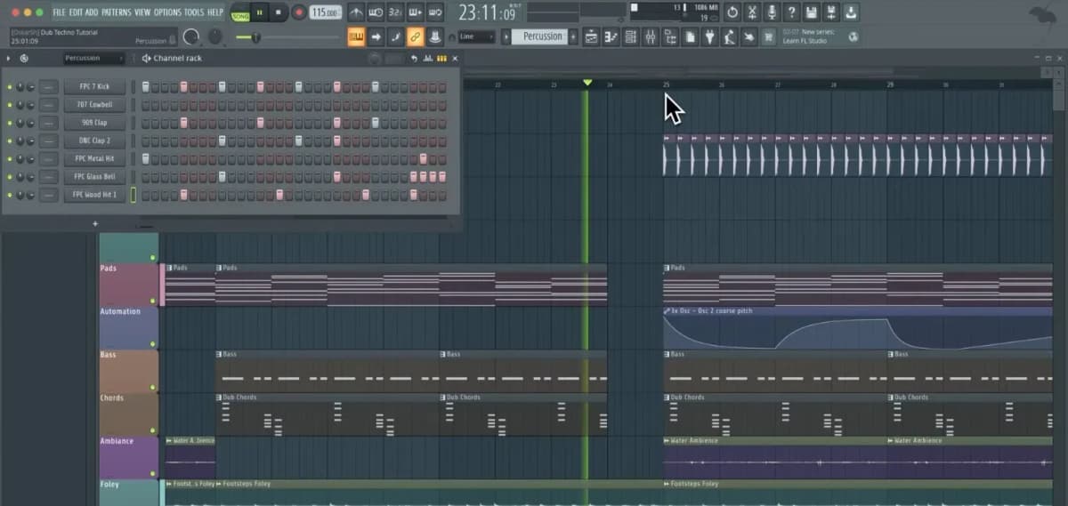Click the audio editor scissors icon
This screenshot has width=1068, height=506.
click(752, 12)
